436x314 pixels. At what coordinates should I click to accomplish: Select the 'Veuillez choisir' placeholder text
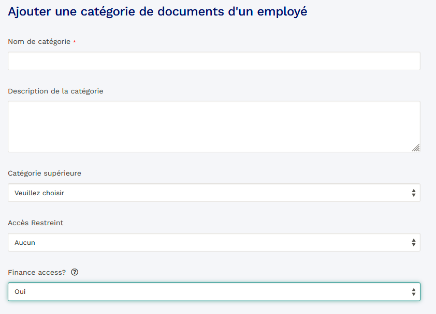coord(39,193)
